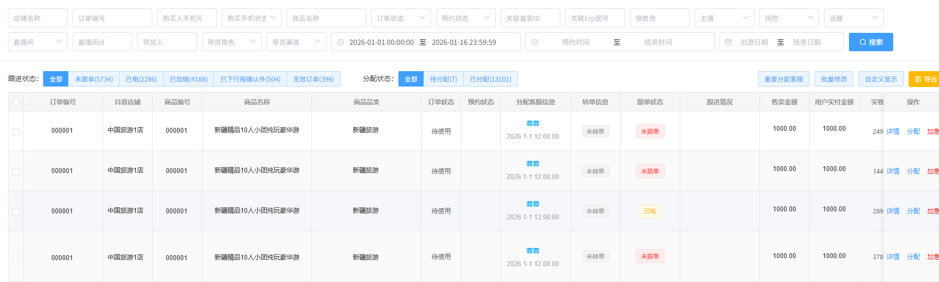Click 详情 in the row showing 289

point(893,211)
